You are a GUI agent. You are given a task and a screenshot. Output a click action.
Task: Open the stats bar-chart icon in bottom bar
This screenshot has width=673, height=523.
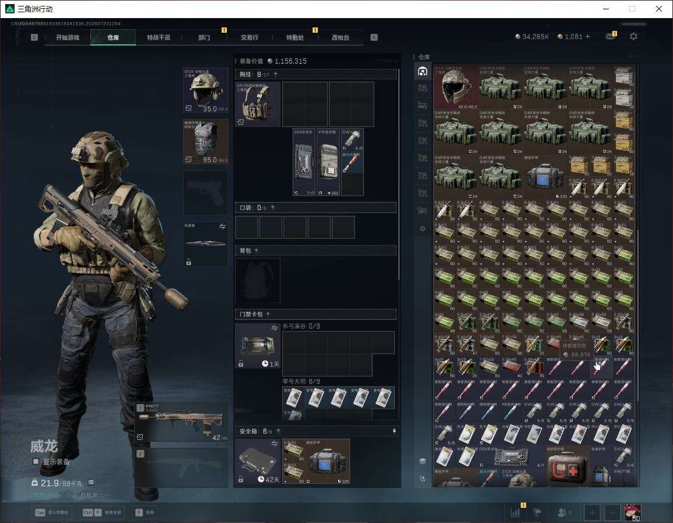tap(515, 512)
